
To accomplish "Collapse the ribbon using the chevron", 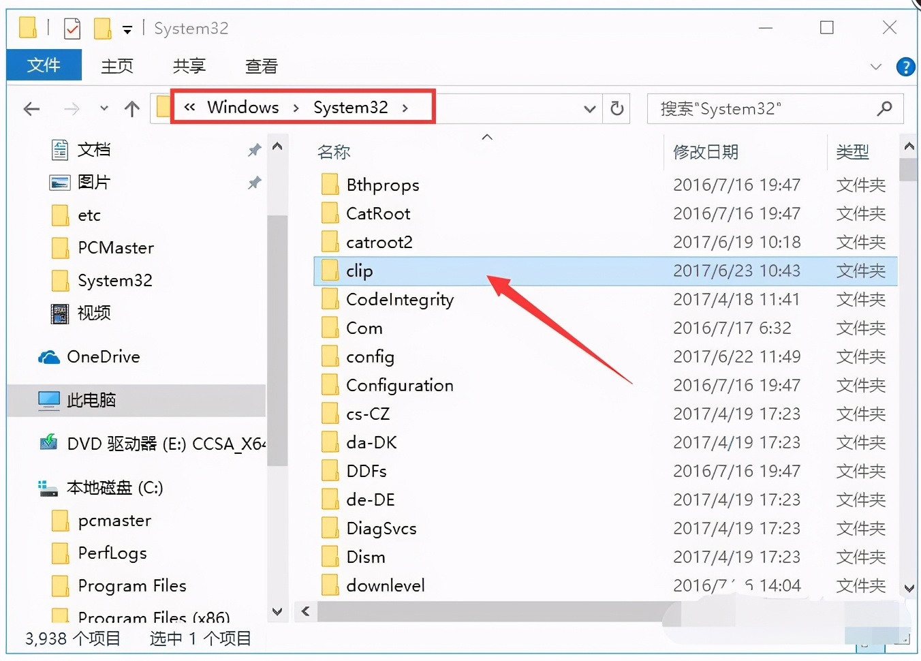I will pos(876,66).
